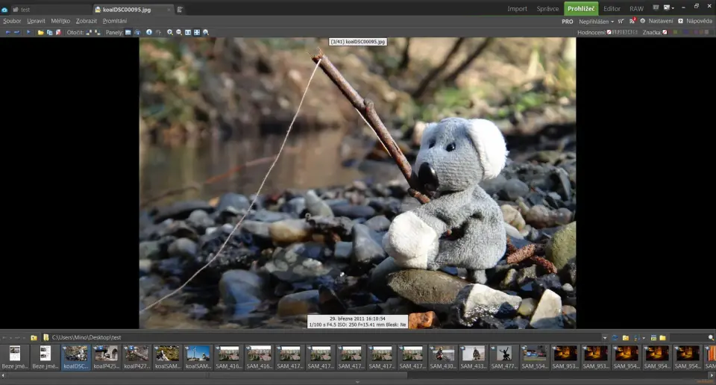Open the RSS news feed icon

click(632, 21)
